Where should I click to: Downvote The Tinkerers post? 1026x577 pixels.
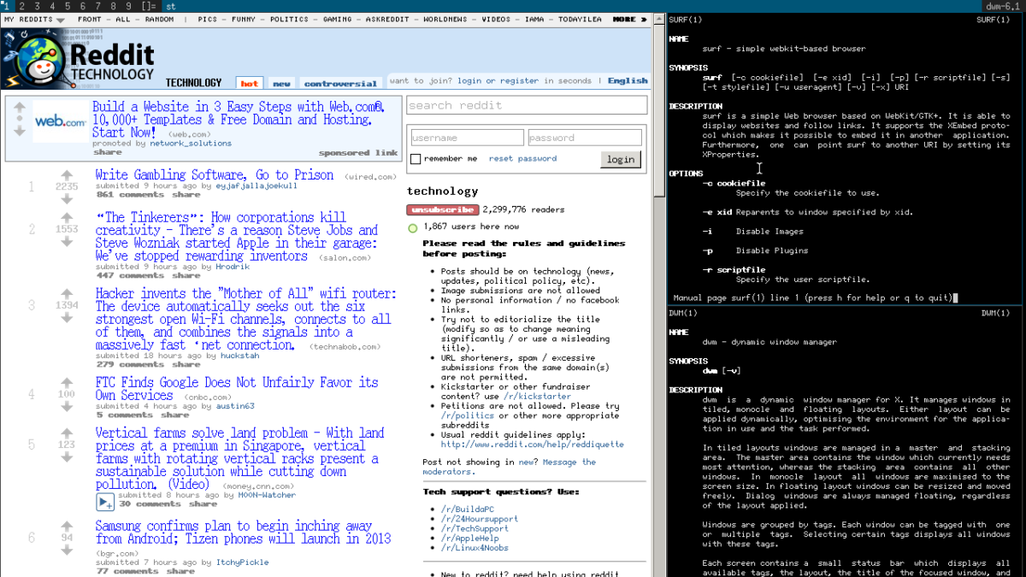67,242
